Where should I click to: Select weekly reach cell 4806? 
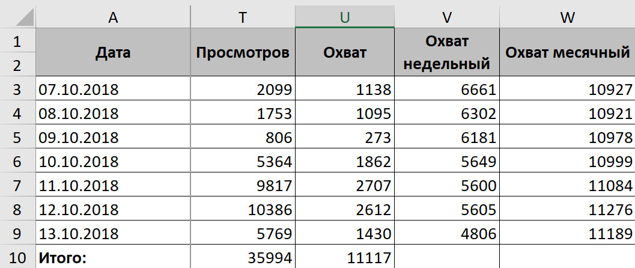click(447, 233)
